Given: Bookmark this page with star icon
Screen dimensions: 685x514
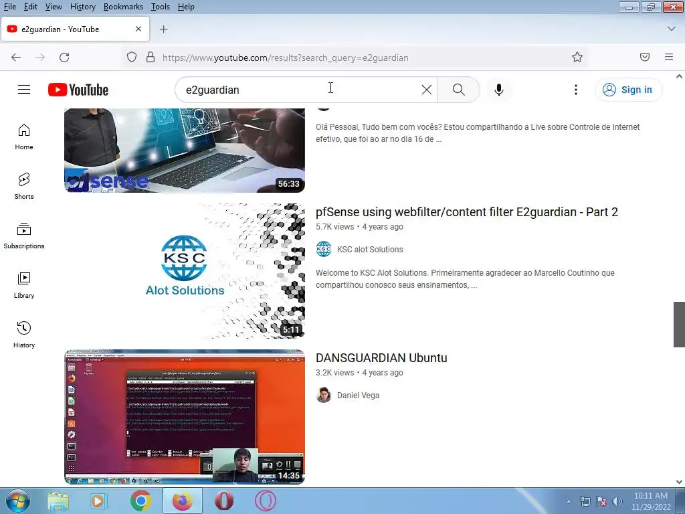Looking at the screenshot, I should (x=577, y=58).
